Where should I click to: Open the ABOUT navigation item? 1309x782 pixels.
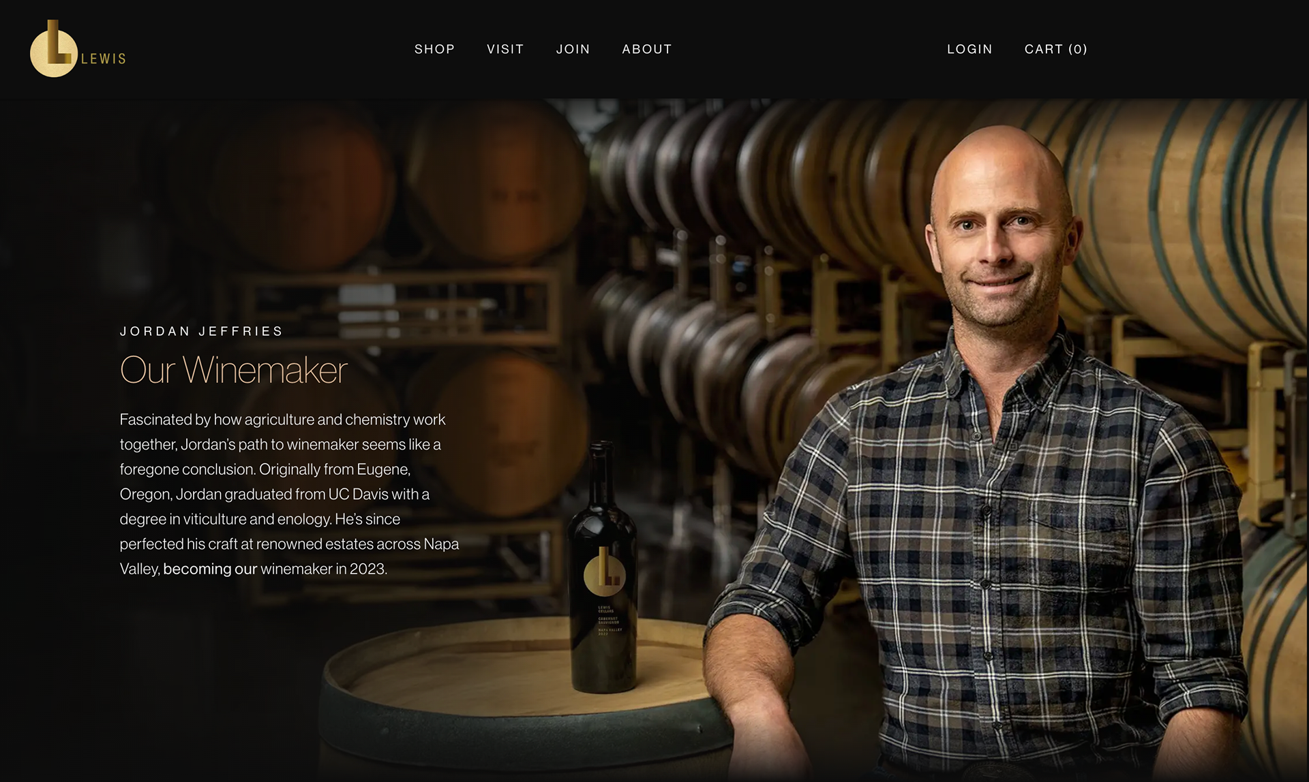(647, 49)
